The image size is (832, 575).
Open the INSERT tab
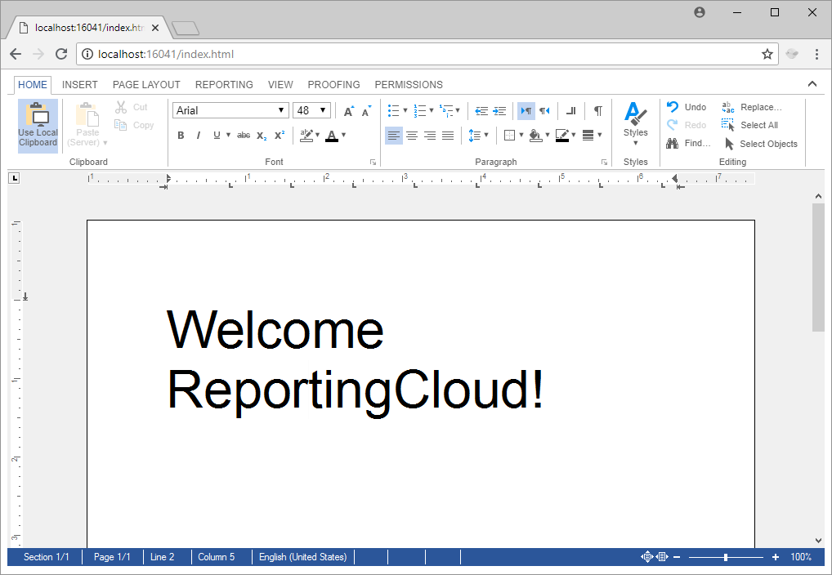(x=79, y=85)
